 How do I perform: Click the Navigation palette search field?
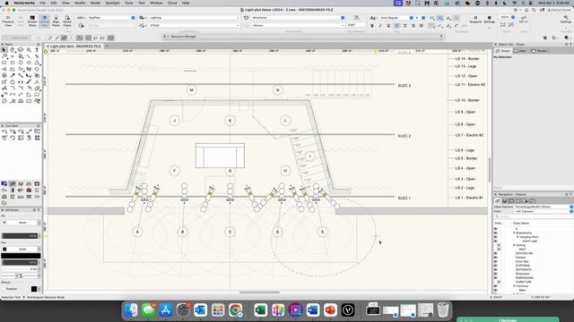pos(534,216)
